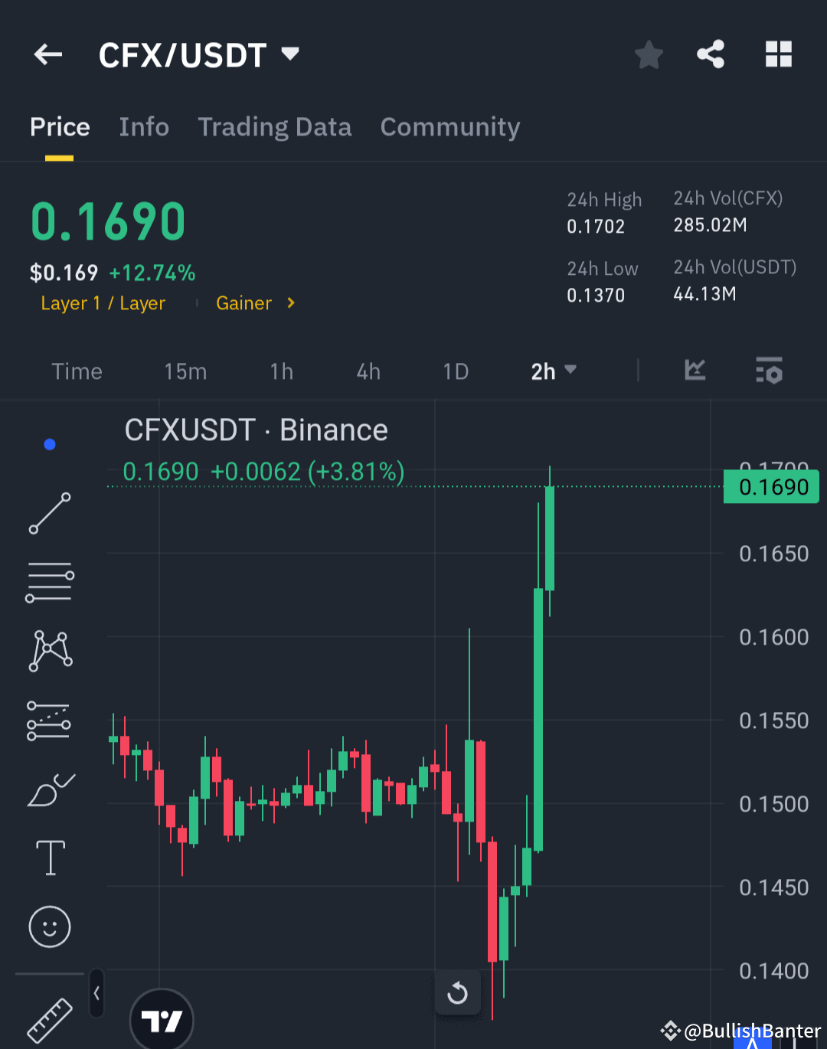Open the Community tab
This screenshot has height=1049, width=827.
tap(449, 126)
